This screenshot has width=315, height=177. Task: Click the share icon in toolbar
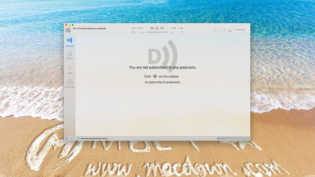coord(224,30)
